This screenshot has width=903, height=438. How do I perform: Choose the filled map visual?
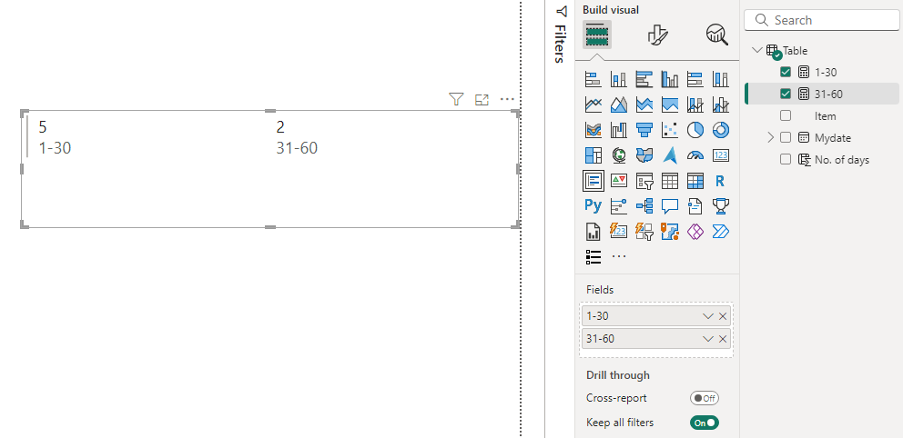(x=644, y=155)
